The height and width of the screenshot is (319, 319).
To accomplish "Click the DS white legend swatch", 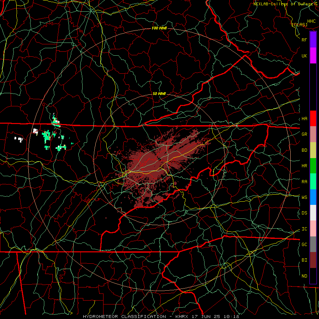I will coord(313,213).
